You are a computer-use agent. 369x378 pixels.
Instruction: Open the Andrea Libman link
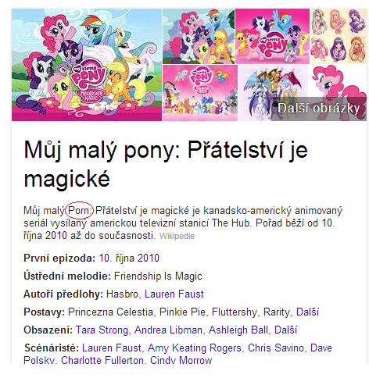coord(168,330)
